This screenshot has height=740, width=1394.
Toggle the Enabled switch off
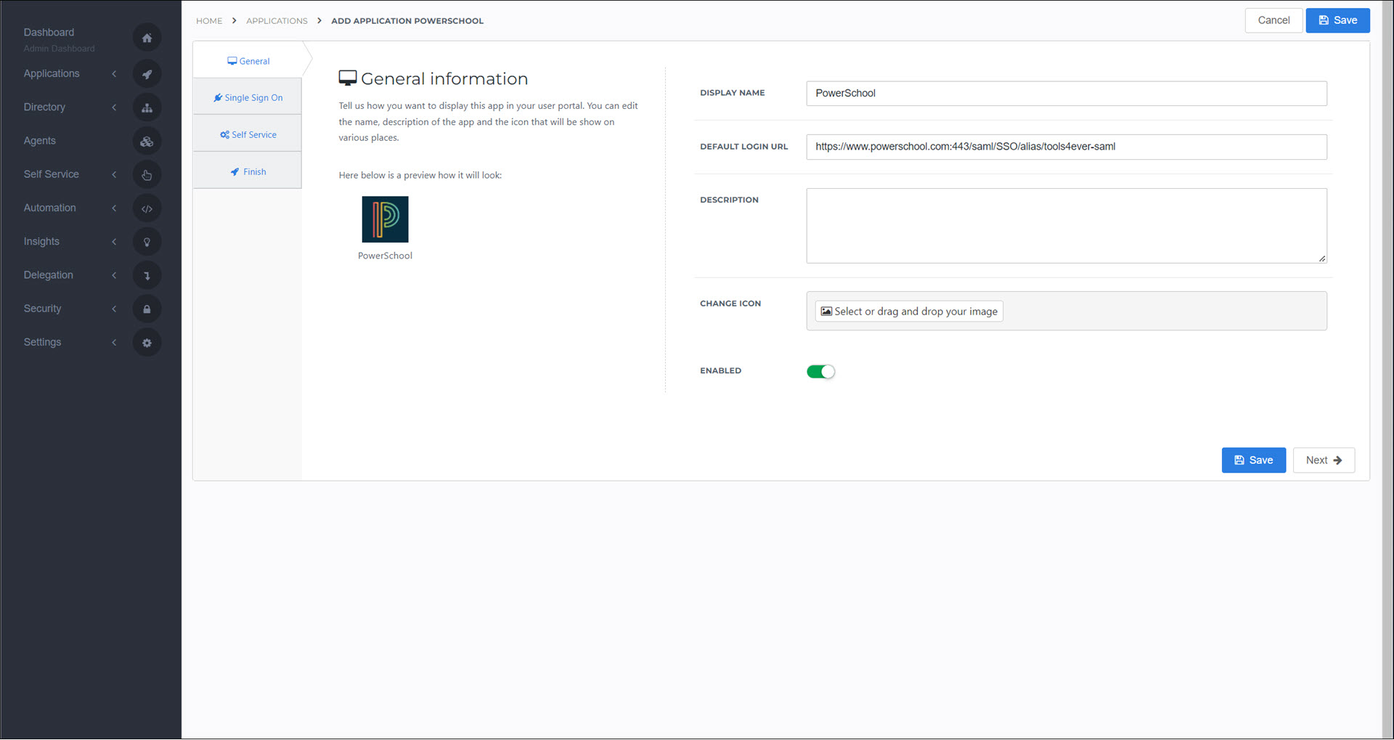[820, 372]
